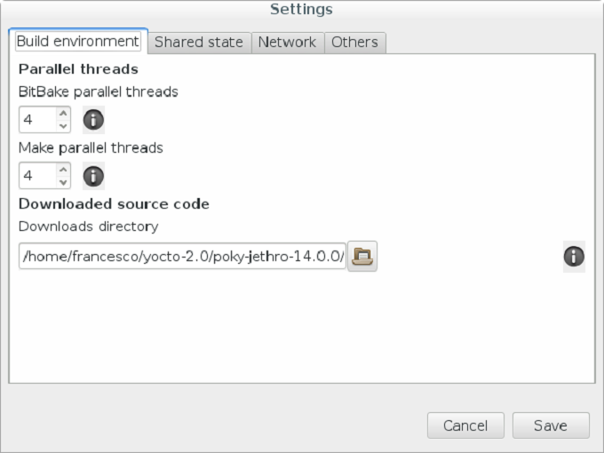This screenshot has width=604, height=453.
Task: Select the Build environment tab
Action: [x=78, y=41]
